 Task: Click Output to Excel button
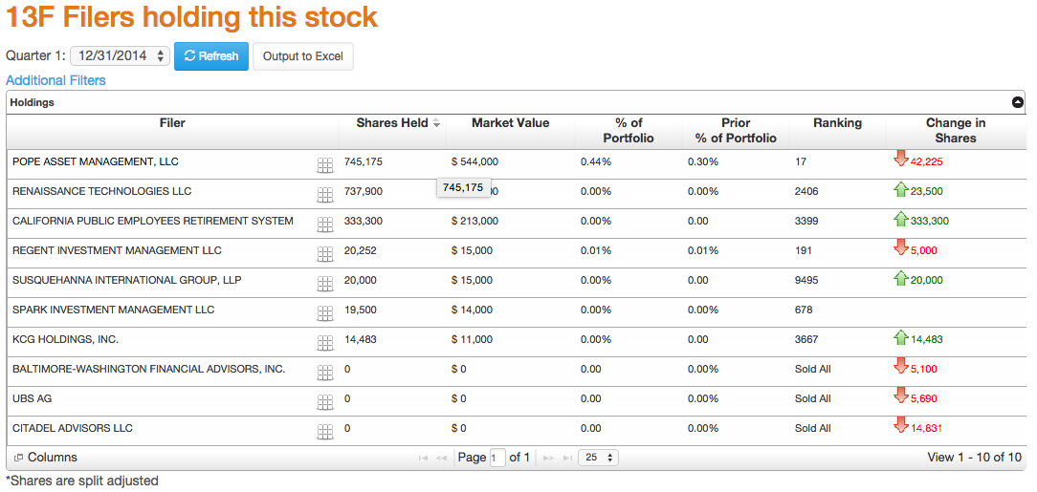click(302, 56)
